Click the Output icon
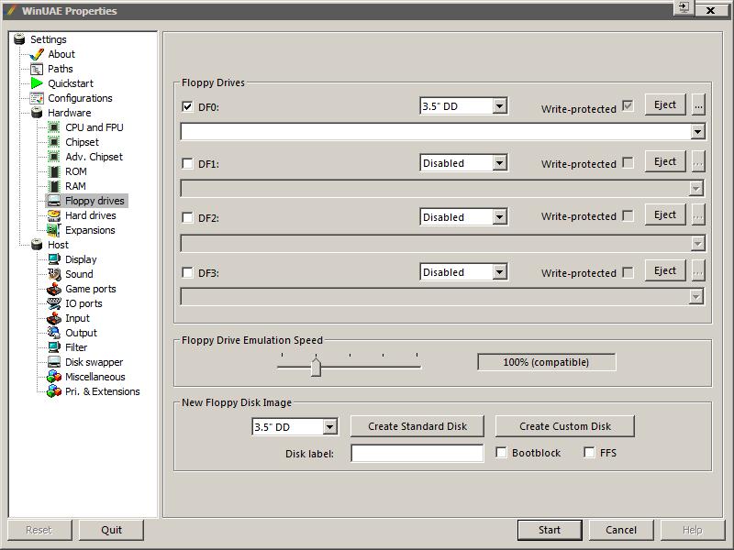The width and height of the screenshot is (734, 550). (x=54, y=333)
